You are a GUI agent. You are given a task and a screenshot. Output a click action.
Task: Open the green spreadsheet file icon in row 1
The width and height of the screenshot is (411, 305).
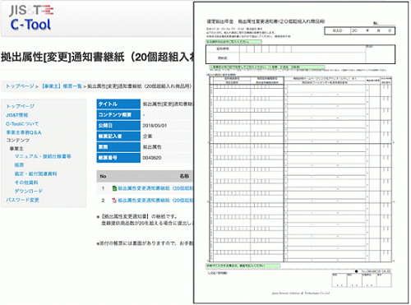[x=114, y=188]
